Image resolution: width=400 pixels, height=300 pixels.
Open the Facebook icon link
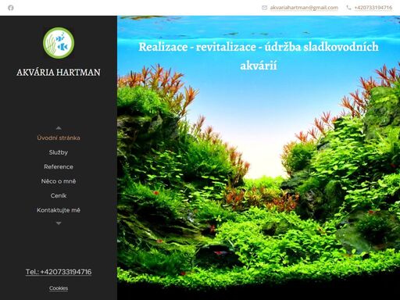[x=11, y=8]
